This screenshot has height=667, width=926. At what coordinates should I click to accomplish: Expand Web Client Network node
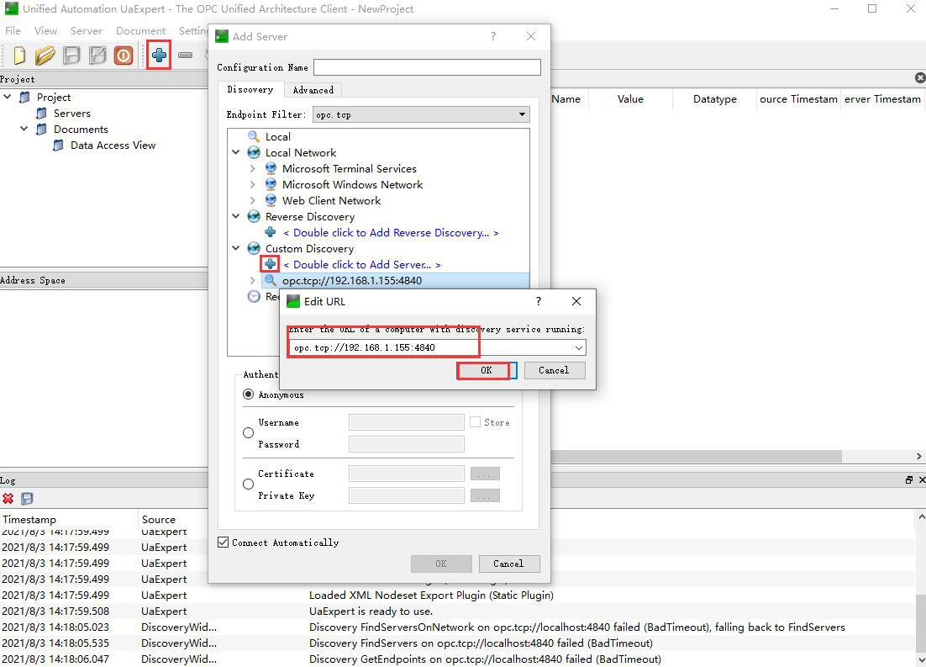[253, 200]
